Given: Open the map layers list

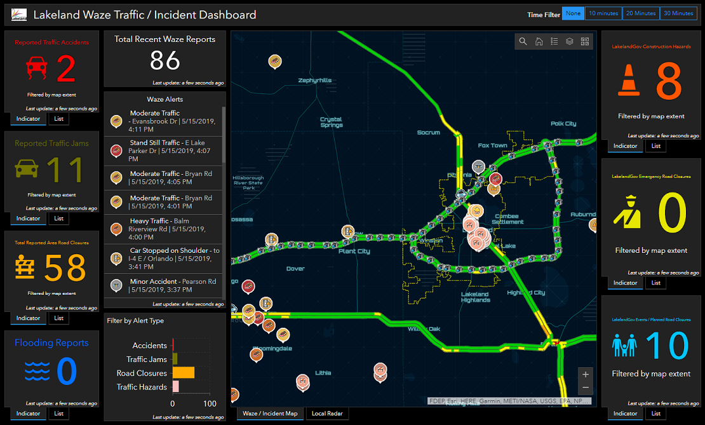Looking at the screenshot, I should pos(570,41).
